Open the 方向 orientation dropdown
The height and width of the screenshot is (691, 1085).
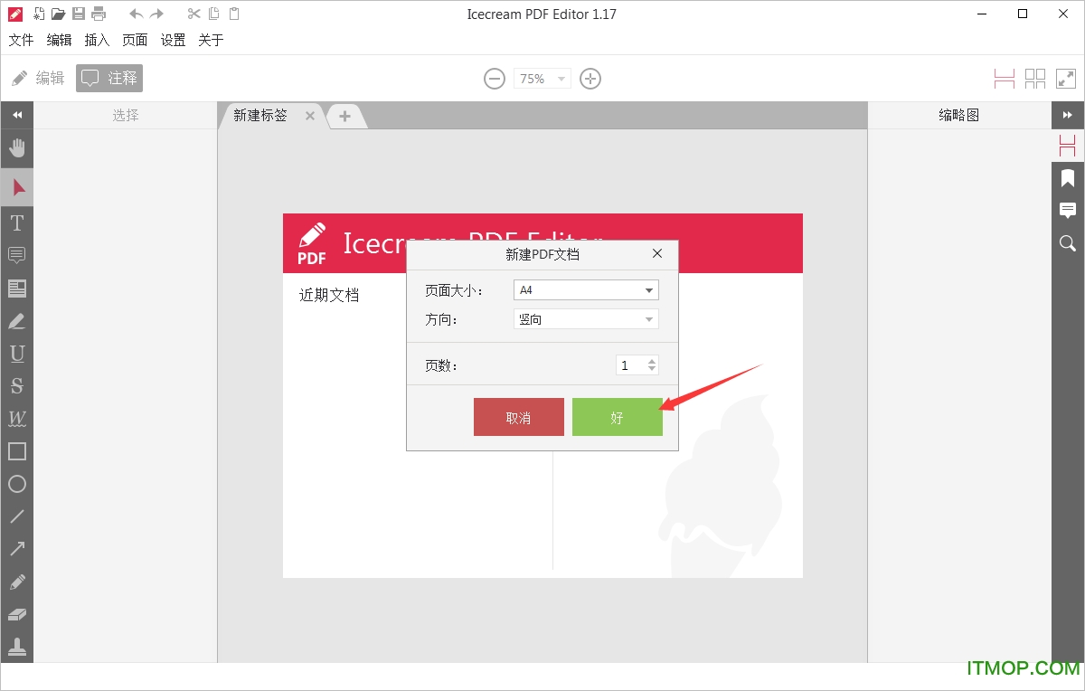pos(648,318)
